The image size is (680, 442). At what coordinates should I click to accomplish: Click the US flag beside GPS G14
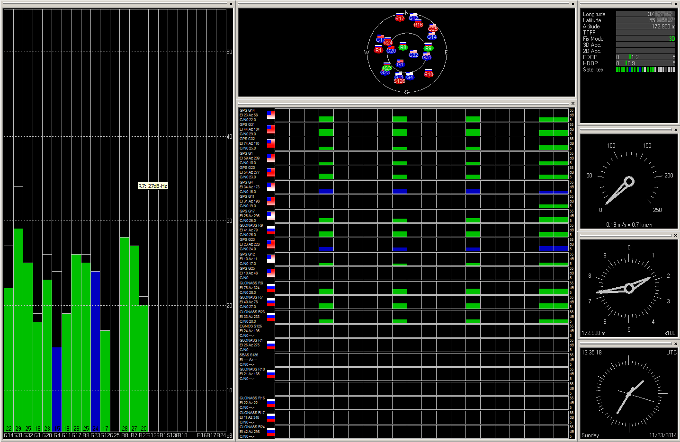[270, 115]
